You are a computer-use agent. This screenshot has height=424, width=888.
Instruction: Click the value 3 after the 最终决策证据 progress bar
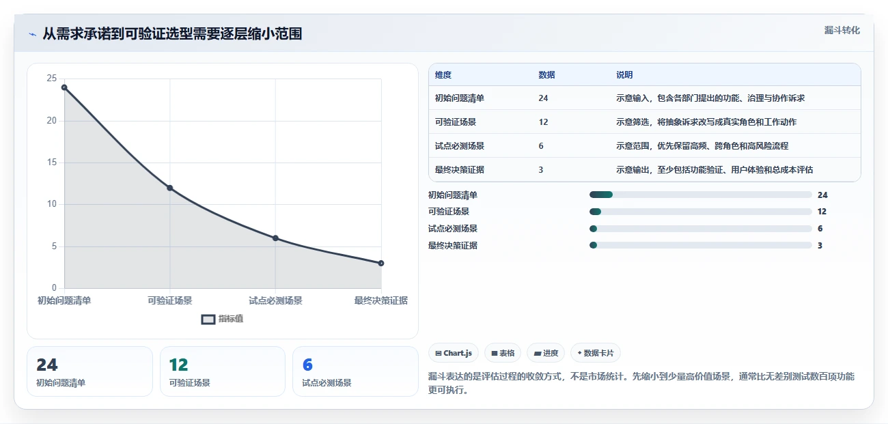point(820,245)
